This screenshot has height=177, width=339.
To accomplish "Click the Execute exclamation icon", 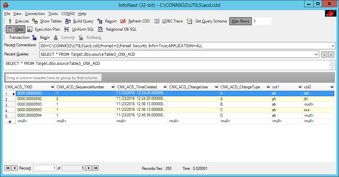I will tap(10, 21).
